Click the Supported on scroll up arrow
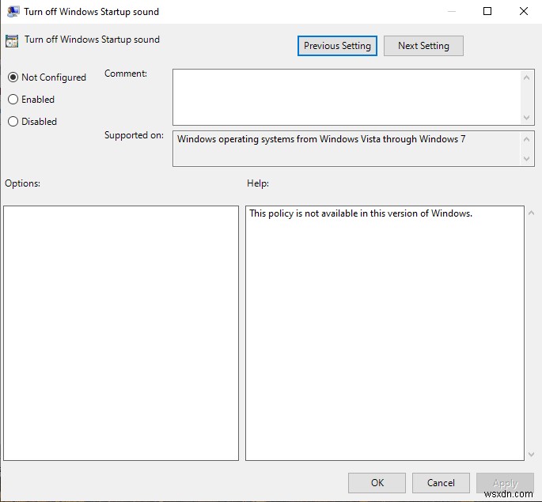Viewport: 542px width, 502px height. 526,139
